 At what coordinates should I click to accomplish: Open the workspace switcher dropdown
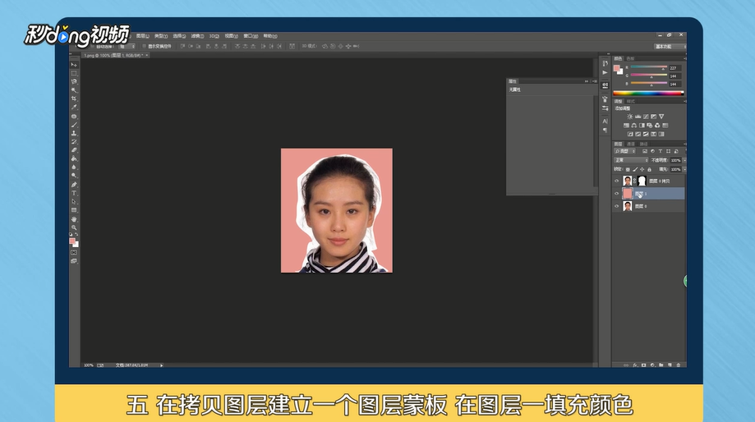(x=670, y=46)
